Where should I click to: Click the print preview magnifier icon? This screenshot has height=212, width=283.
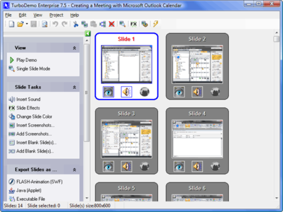[x=45, y=24]
